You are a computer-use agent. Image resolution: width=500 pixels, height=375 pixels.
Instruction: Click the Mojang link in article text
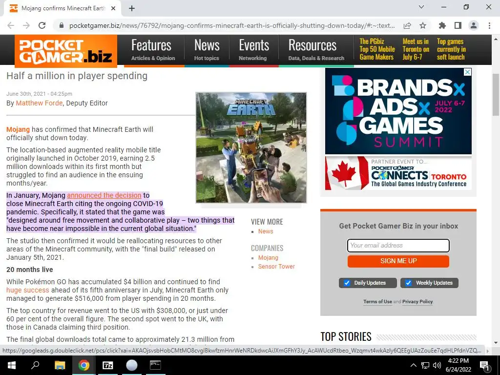[18, 129]
